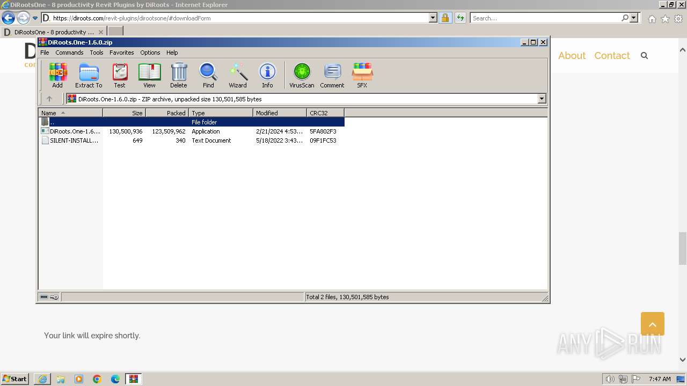Click the Start button
This screenshot has height=386, width=687.
coord(15,379)
